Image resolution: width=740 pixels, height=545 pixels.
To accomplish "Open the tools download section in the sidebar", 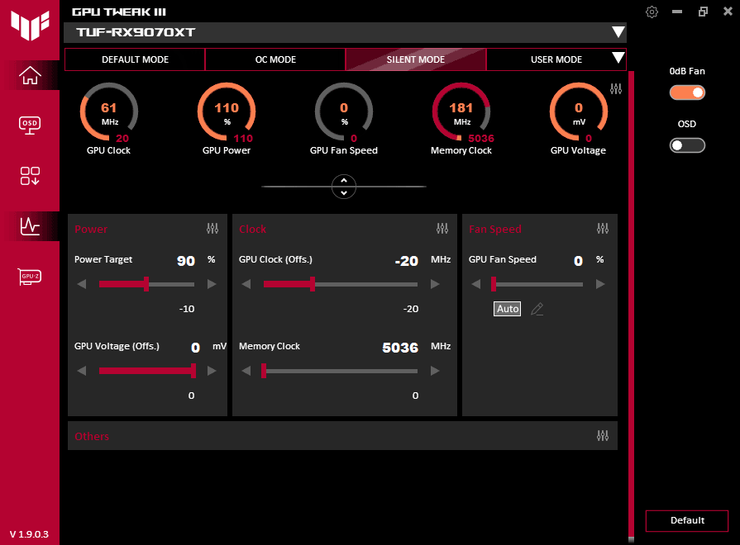I will click(x=29, y=176).
